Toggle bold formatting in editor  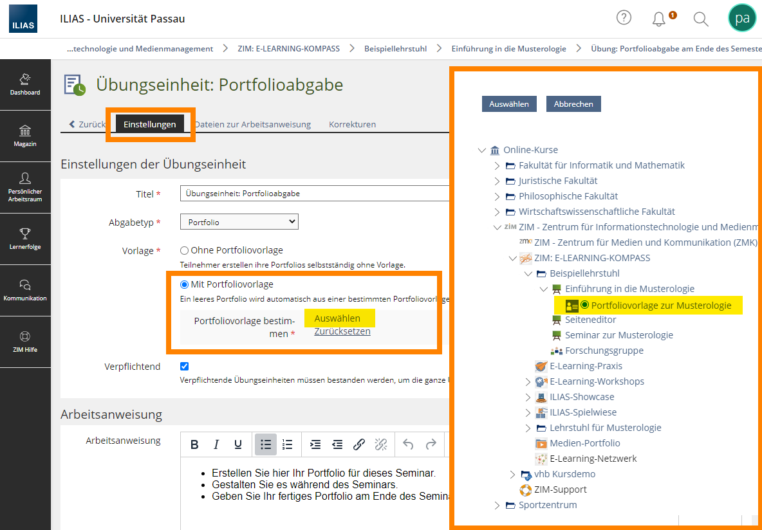194,444
